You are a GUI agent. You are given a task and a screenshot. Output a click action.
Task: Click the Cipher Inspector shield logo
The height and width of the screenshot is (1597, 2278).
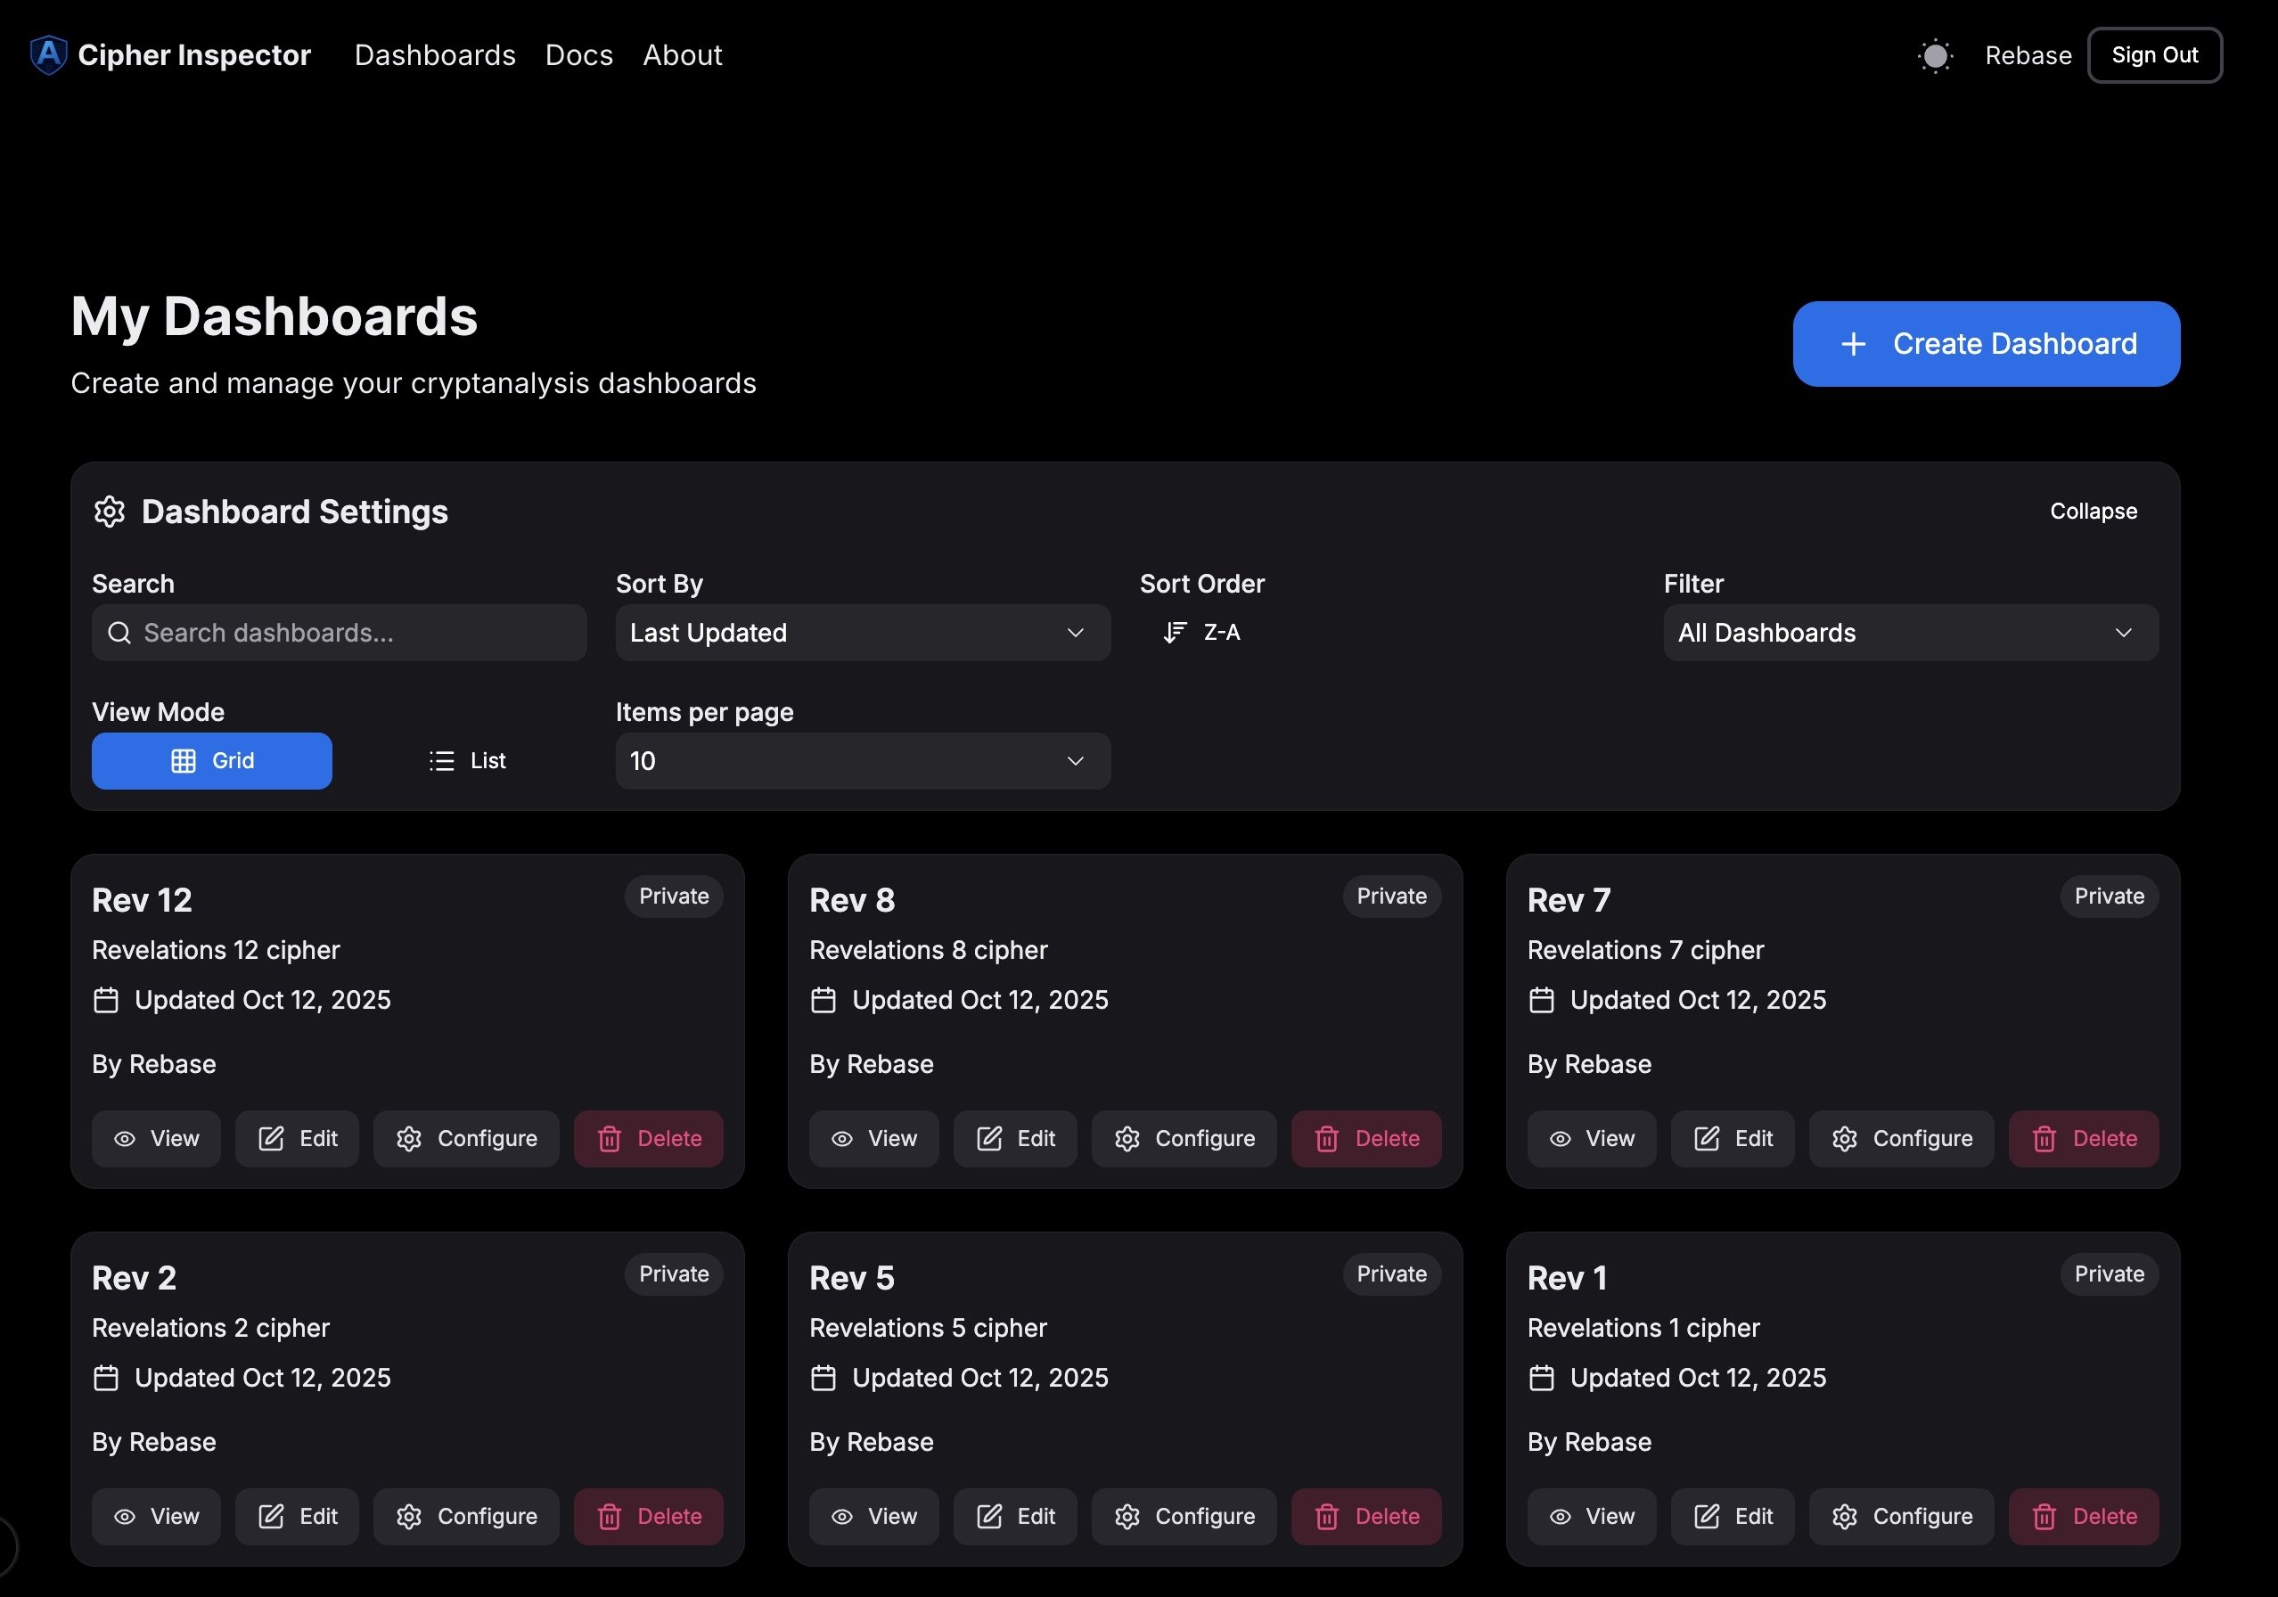(x=49, y=54)
